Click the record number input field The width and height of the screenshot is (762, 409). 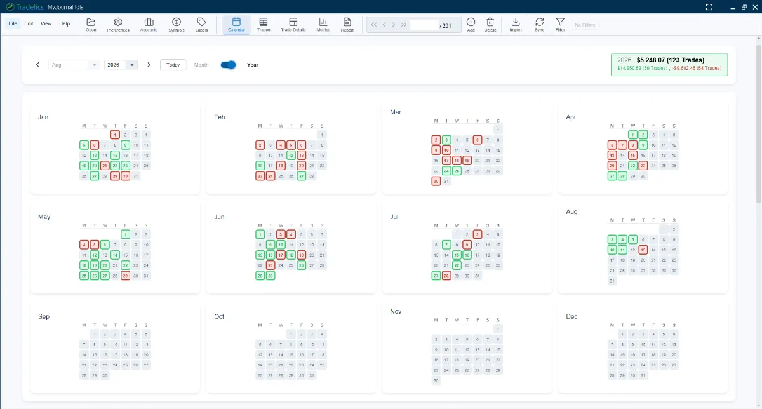(424, 25)
